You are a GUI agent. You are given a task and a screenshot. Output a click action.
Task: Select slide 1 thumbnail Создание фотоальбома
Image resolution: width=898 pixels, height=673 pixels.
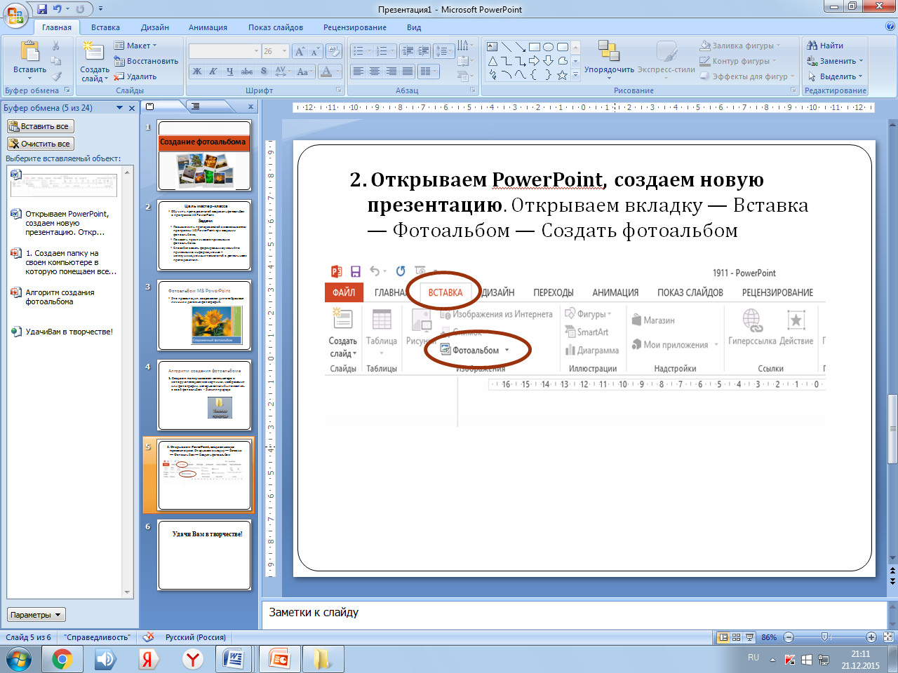click(204, 156)
